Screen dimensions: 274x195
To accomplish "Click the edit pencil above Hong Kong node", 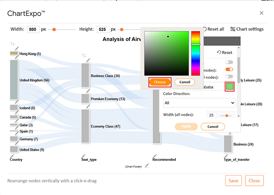I will point(16,48).
